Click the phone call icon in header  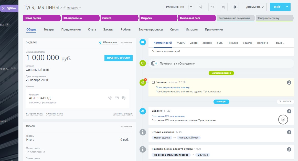click(x=201, y=7)
